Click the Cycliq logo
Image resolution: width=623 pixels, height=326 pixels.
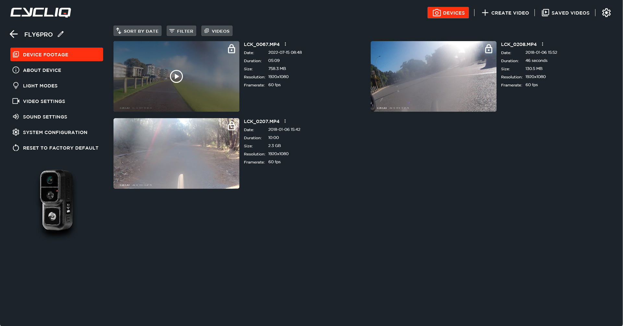click(x=41, y=13)
